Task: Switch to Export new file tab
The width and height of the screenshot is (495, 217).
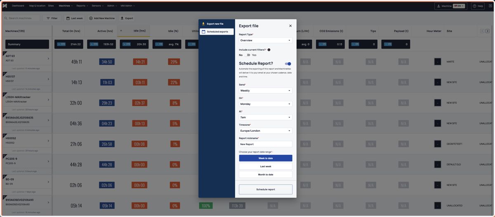Action: tap(217, 24)
